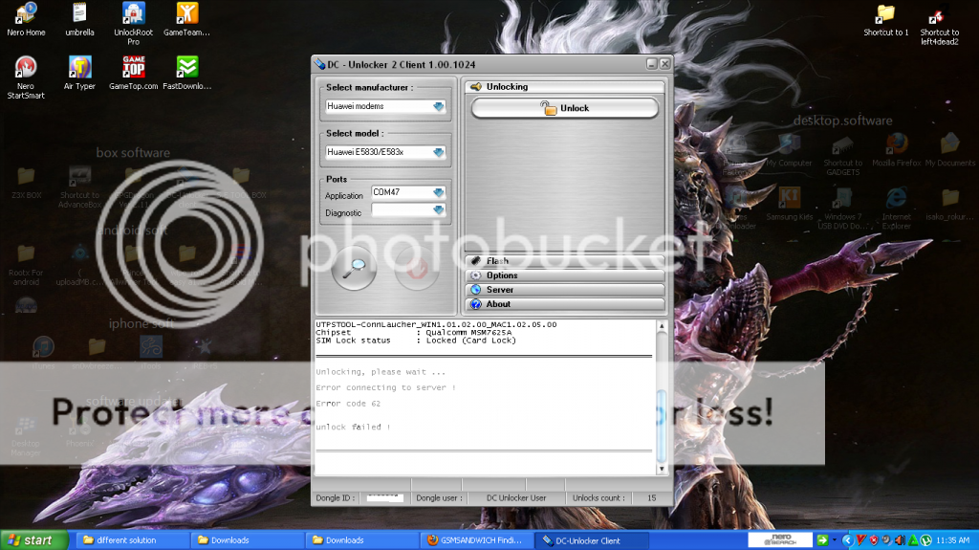Expand the Select manufacturer dropdown
This screenshot has width=979, height=550.
pyautogui.click(x=439, y=107)
